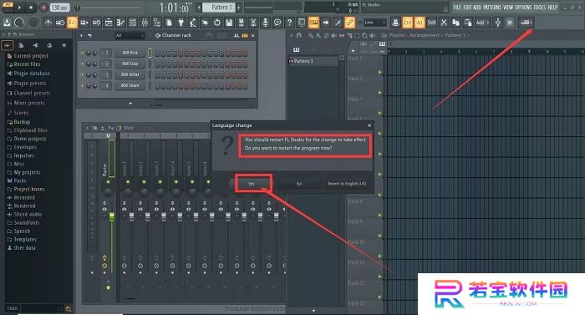Click the magnet snap icon in playlist
This screenshot has width=585, height=315.
click(x=298, y=35)
